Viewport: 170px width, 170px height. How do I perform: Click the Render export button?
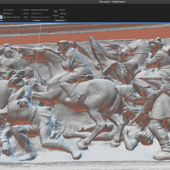(26, 10)
